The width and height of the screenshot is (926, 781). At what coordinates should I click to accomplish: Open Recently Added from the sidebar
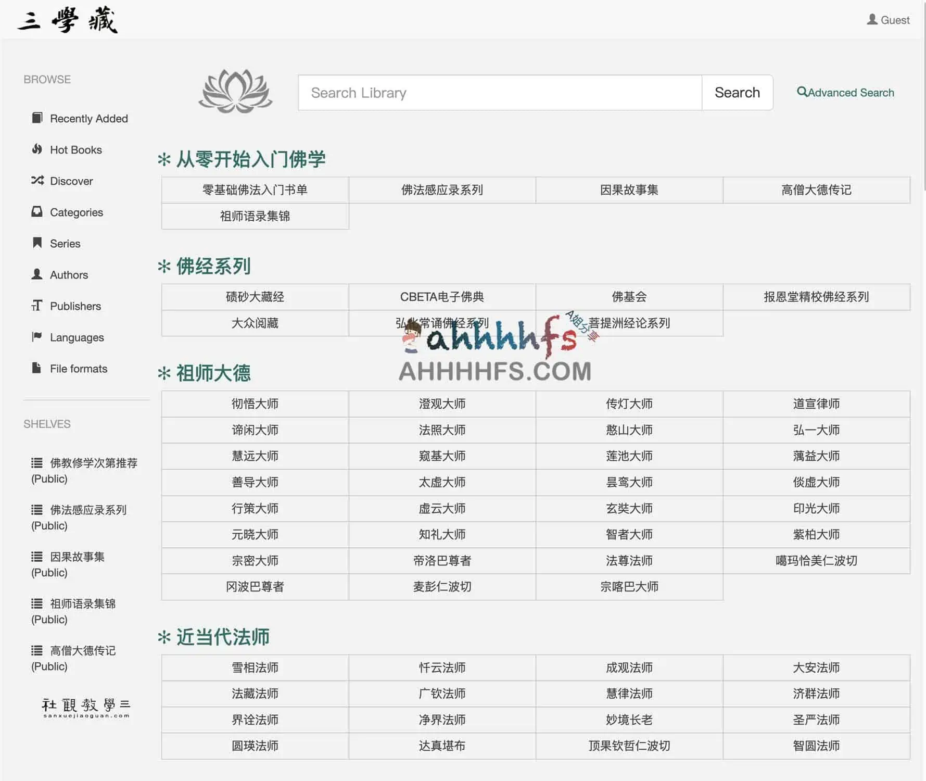click(x=88, y=118)
